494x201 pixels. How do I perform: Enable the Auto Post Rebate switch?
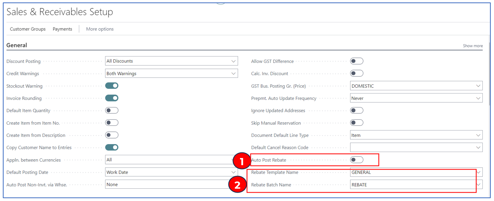click(x=357, y=160)
